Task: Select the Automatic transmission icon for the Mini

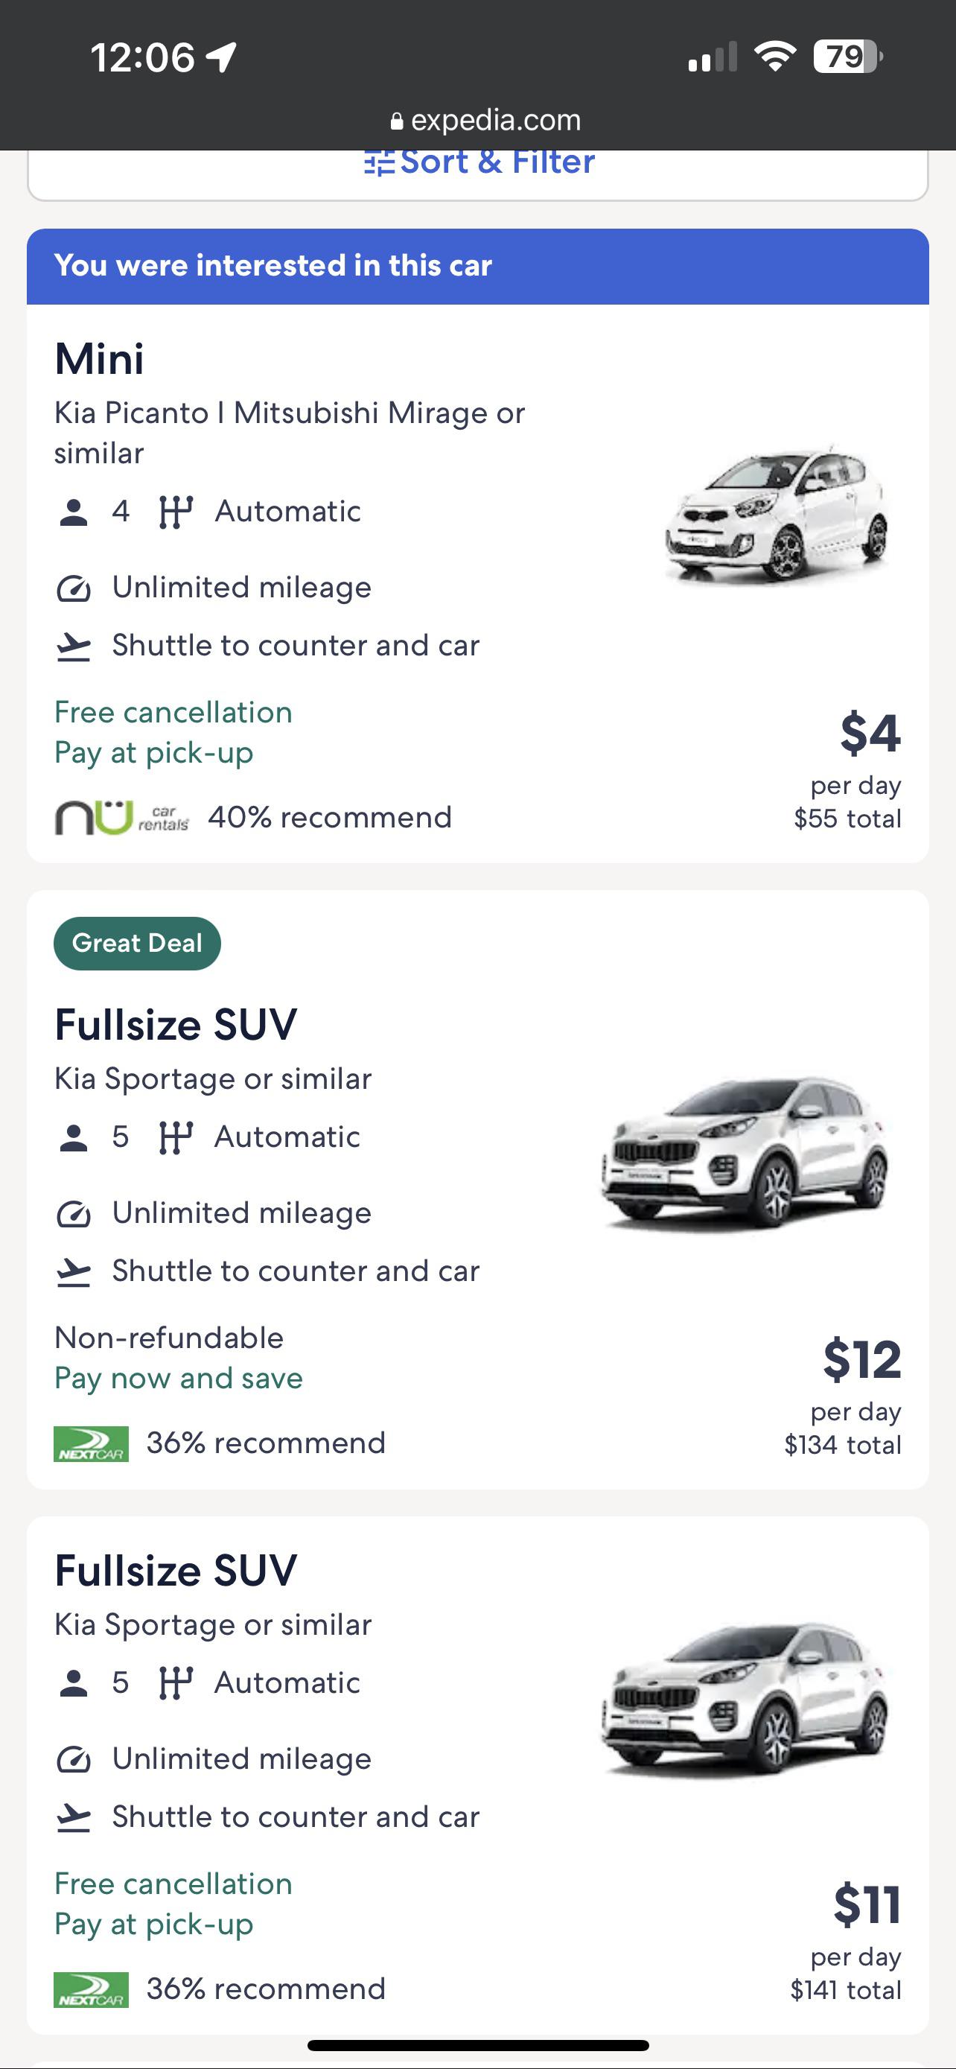Action: (x=178, y=509)
